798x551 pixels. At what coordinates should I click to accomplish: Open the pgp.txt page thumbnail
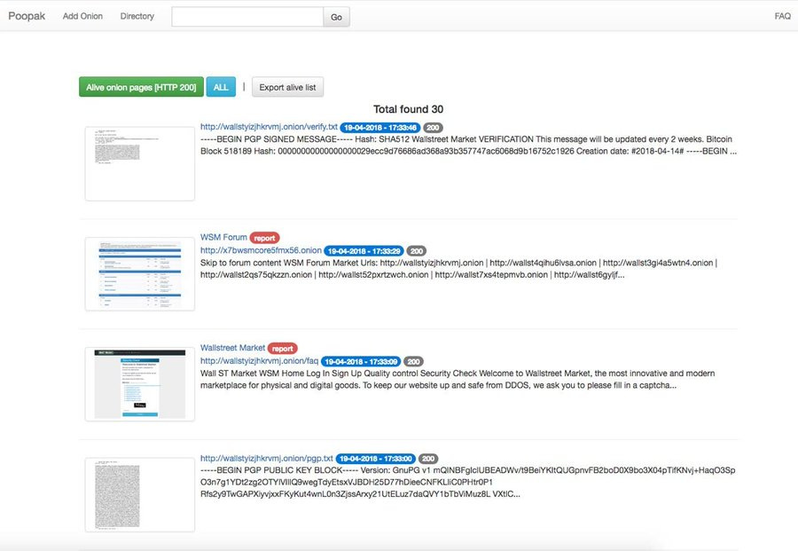(140, 495)
